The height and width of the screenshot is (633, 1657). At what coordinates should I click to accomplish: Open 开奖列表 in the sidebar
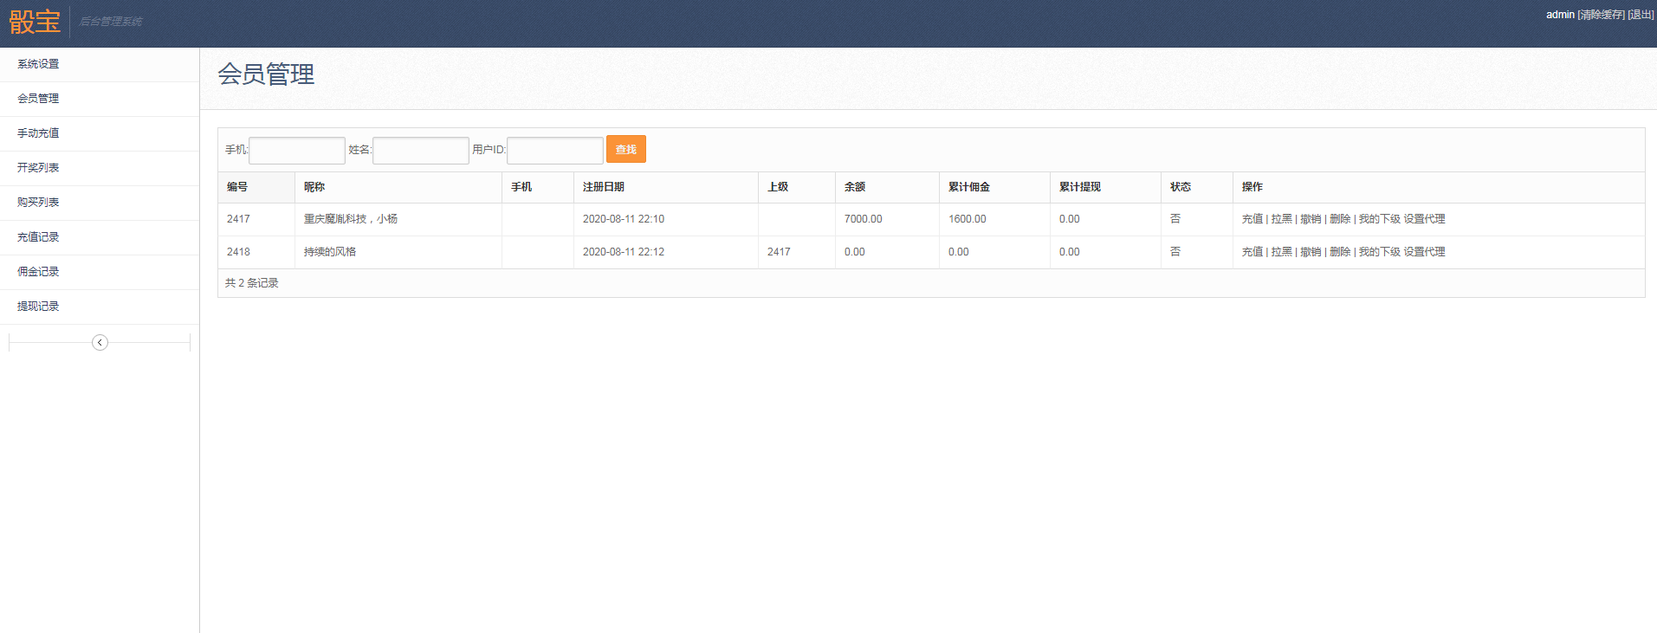pos(38,168)
